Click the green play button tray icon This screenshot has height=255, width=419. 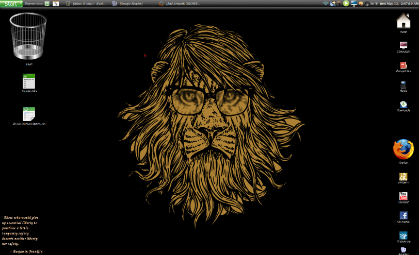pyautogui.click(x=346, y=4)
